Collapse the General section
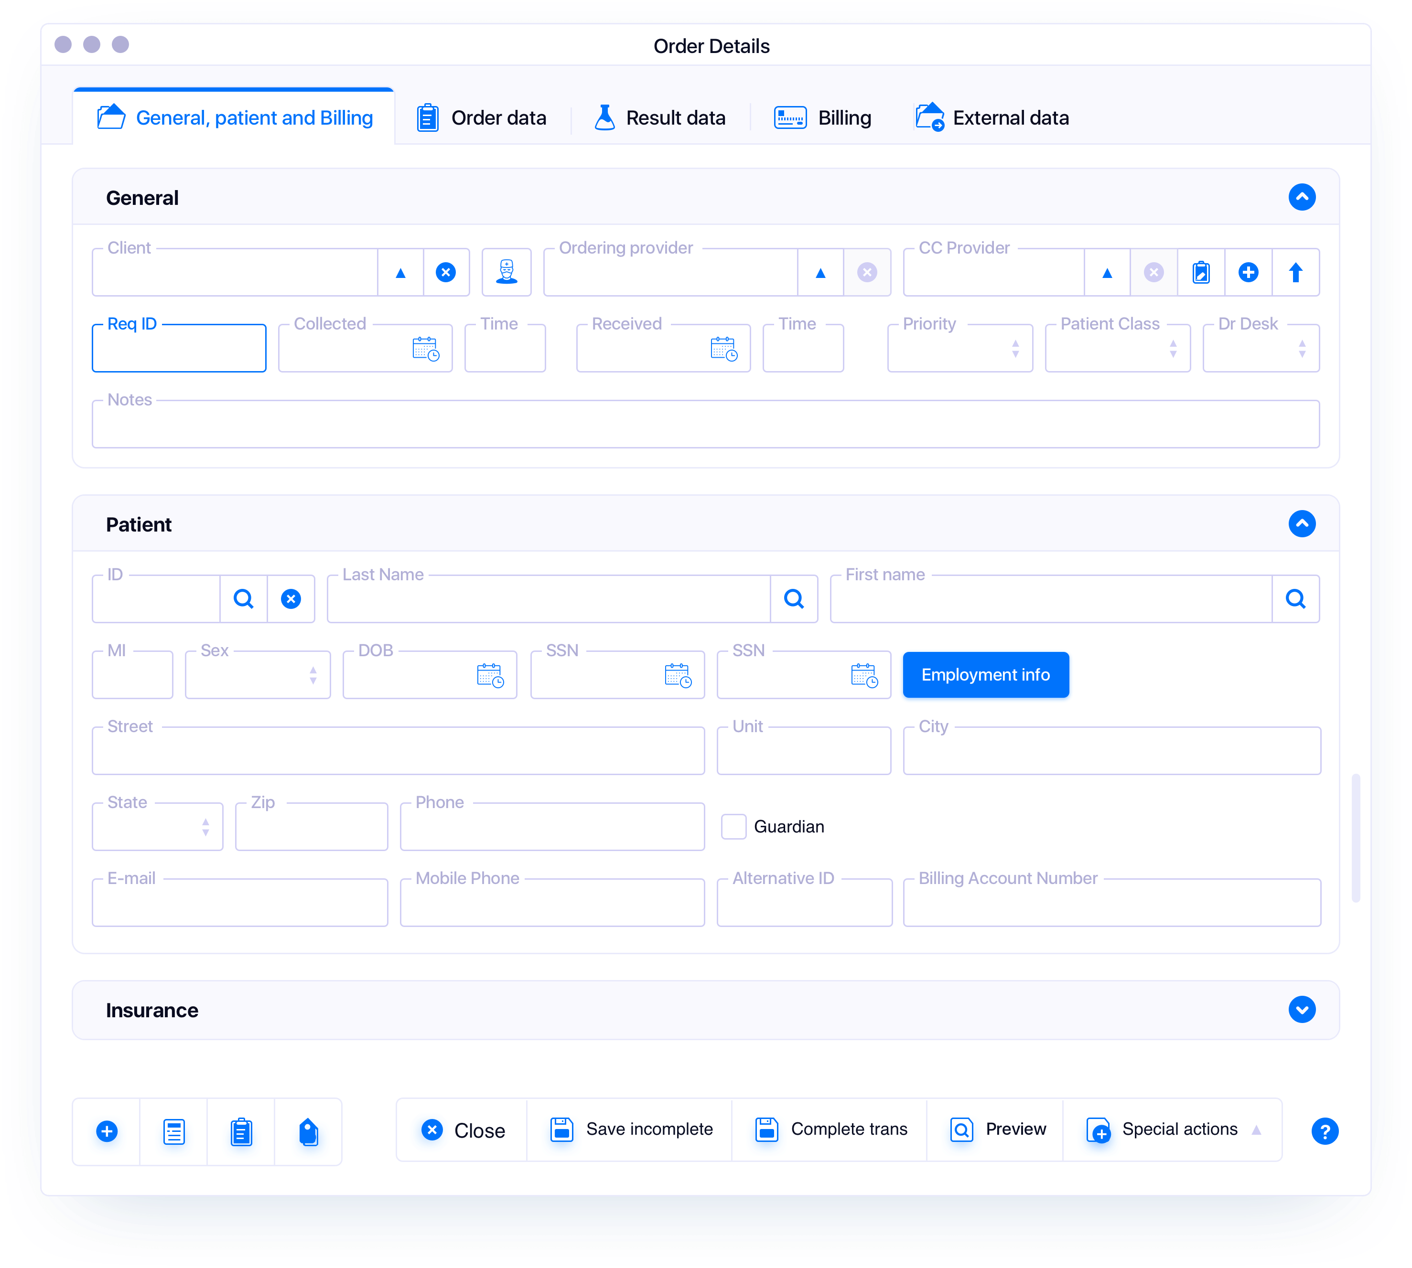The height and width of the screenshot is (1268, 1412). (1302, 197)
